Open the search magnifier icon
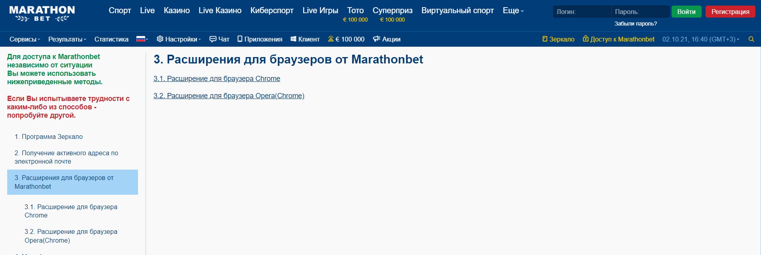 [751, 39]
